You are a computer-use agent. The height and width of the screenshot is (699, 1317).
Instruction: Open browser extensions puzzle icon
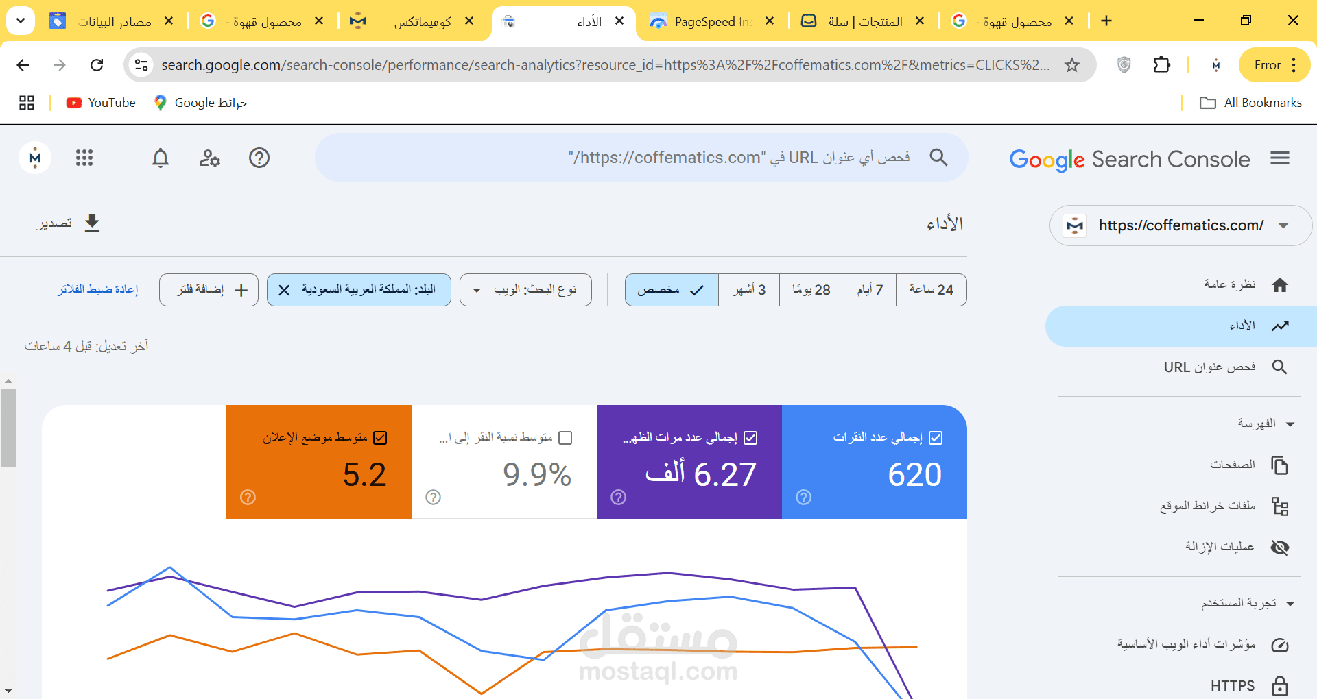1161,65
